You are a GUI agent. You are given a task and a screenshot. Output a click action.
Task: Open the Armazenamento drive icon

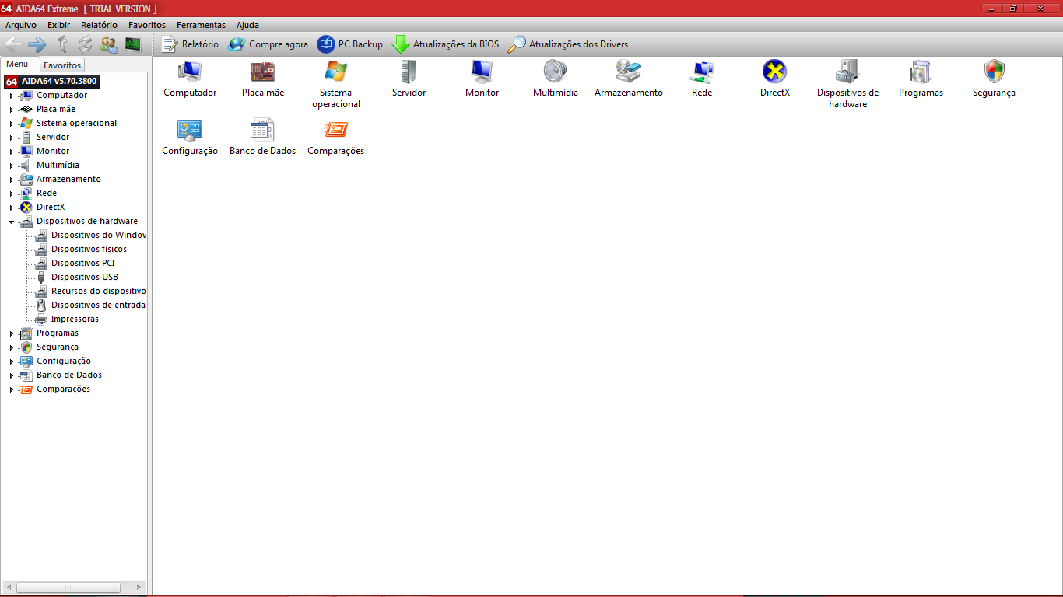[629, 79]
